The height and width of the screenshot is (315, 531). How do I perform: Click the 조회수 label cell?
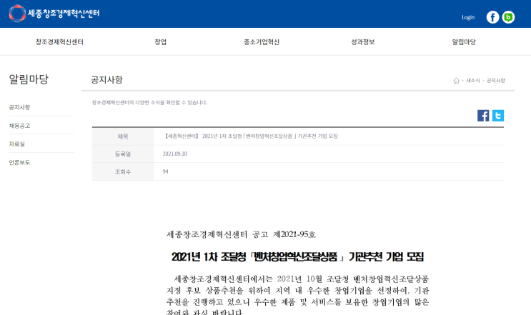point(123,172)
